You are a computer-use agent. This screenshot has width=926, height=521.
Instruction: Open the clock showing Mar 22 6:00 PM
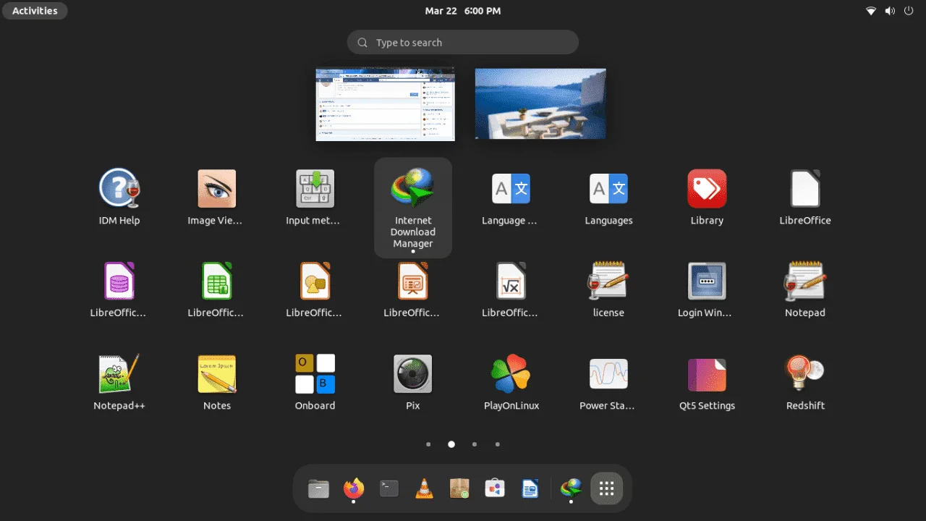pyautogui.click(x=463, y=11)
